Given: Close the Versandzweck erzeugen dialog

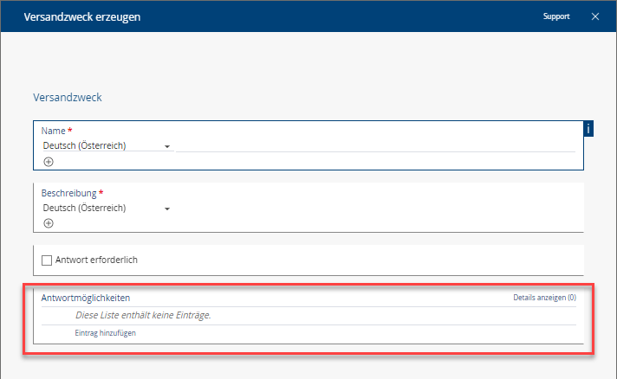Looking at the screenshot, I should click(595, 16).
